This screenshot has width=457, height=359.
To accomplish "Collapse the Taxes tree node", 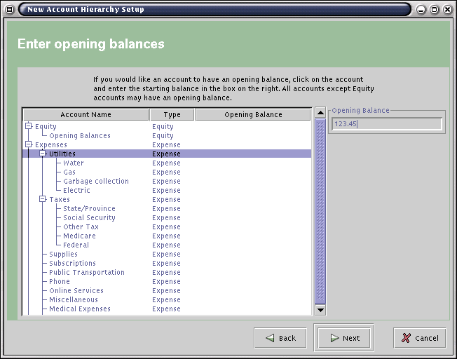I will point(43,199).
